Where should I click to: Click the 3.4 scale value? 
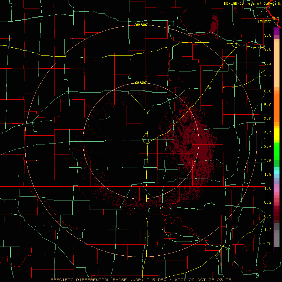point(268,147)
